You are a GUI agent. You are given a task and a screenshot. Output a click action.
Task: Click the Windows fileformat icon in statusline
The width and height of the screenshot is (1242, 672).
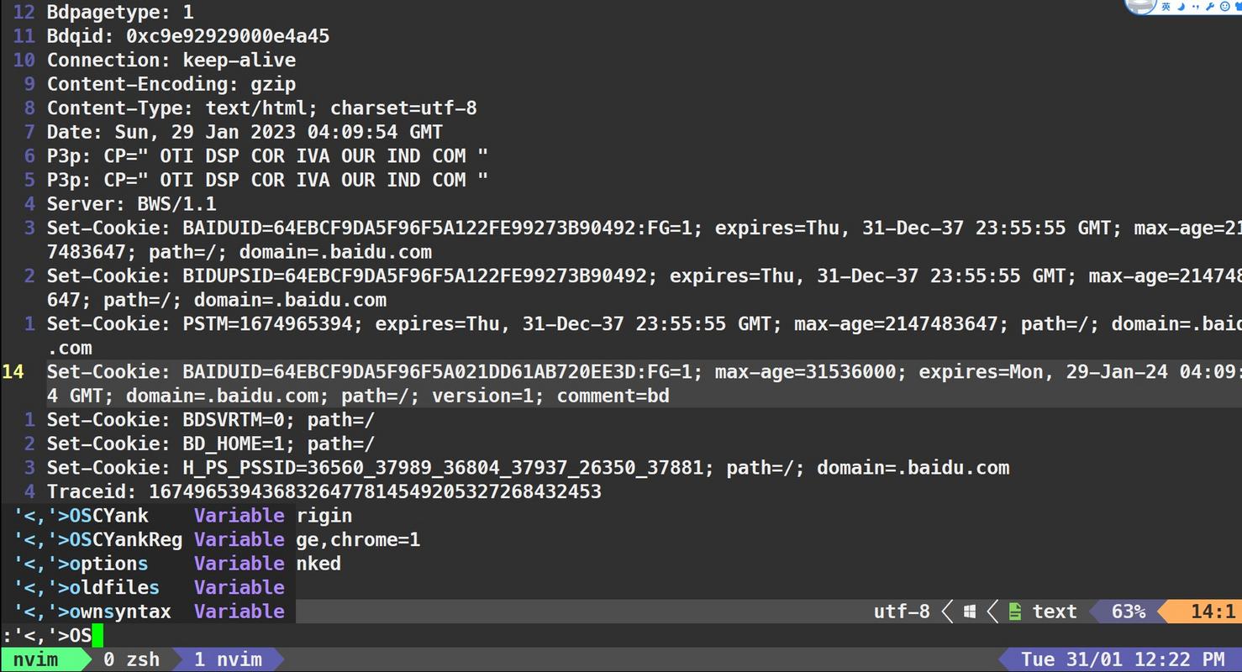(969, 612)
